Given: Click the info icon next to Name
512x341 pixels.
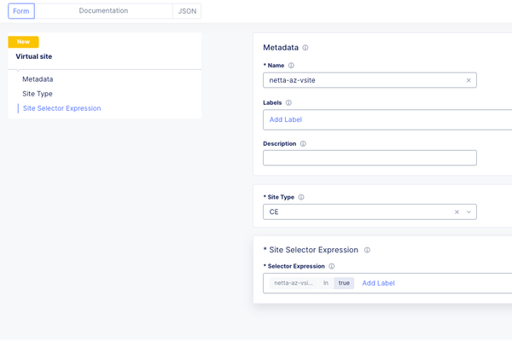Looking at the screenshot, I should point(291,66).
